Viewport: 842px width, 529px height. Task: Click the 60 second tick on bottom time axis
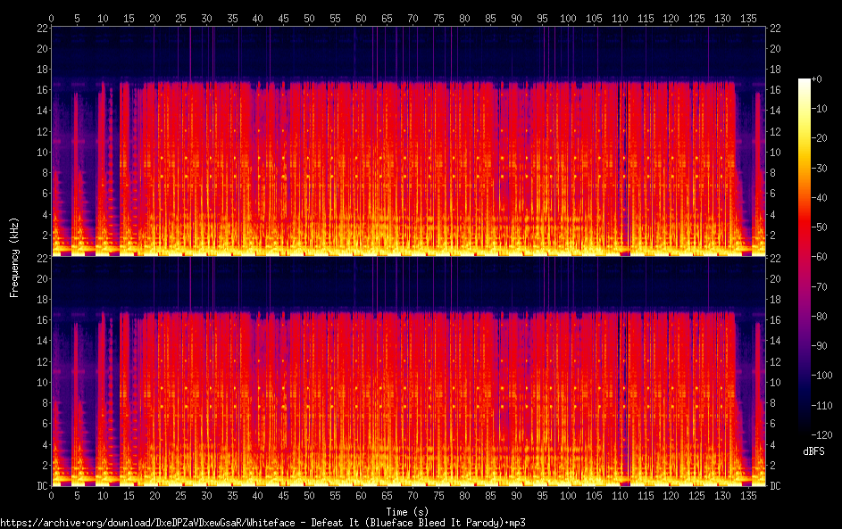(360, 496)
